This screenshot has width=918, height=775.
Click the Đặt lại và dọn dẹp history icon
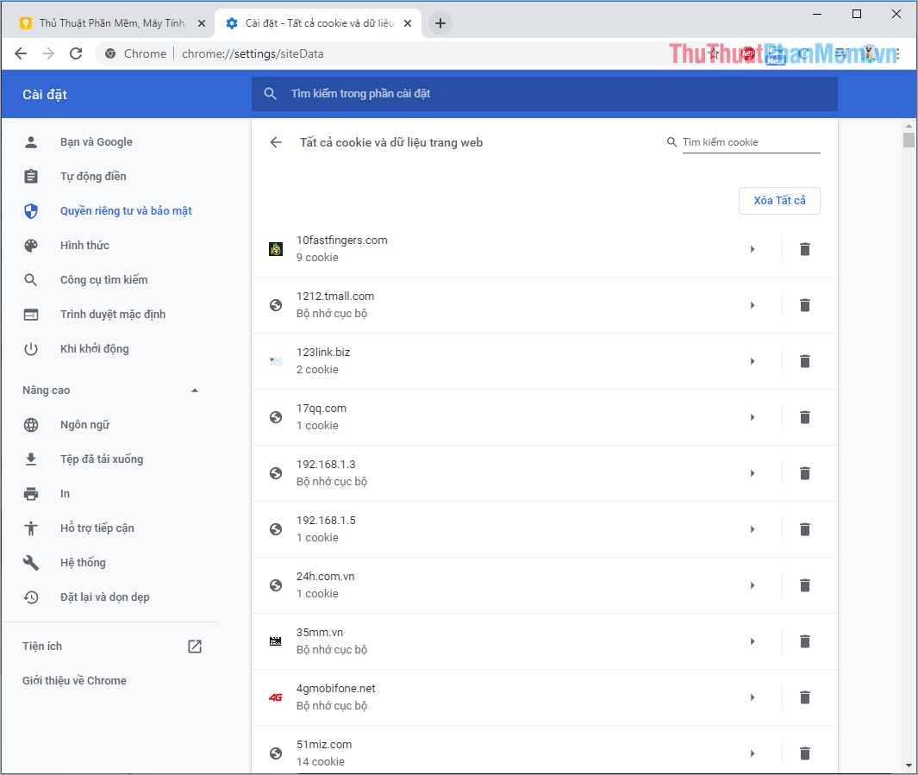tap(31, 597)
